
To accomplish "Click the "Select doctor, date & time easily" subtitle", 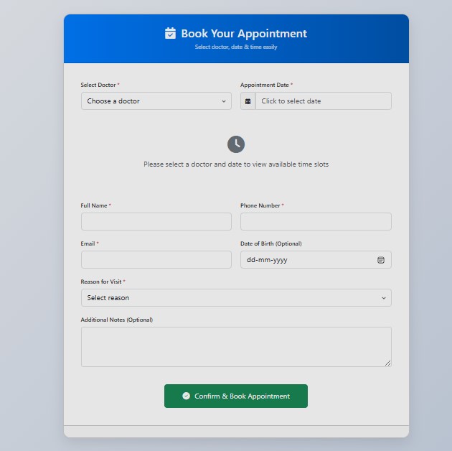I will 236,47.
